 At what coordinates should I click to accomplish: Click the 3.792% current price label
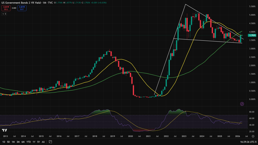pos(252,36)
